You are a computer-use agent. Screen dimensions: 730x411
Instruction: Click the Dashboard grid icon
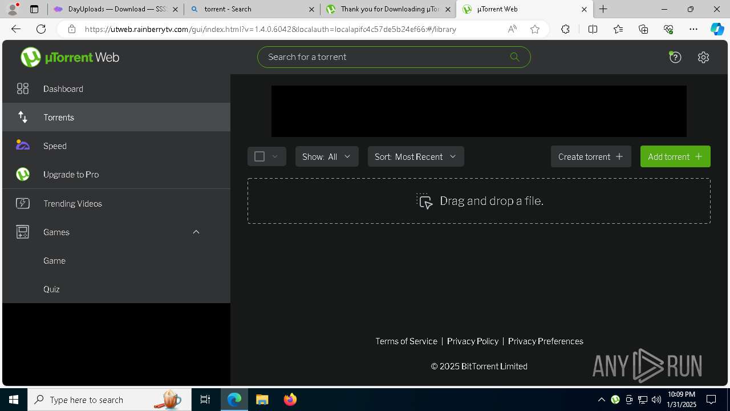(23, 88)
